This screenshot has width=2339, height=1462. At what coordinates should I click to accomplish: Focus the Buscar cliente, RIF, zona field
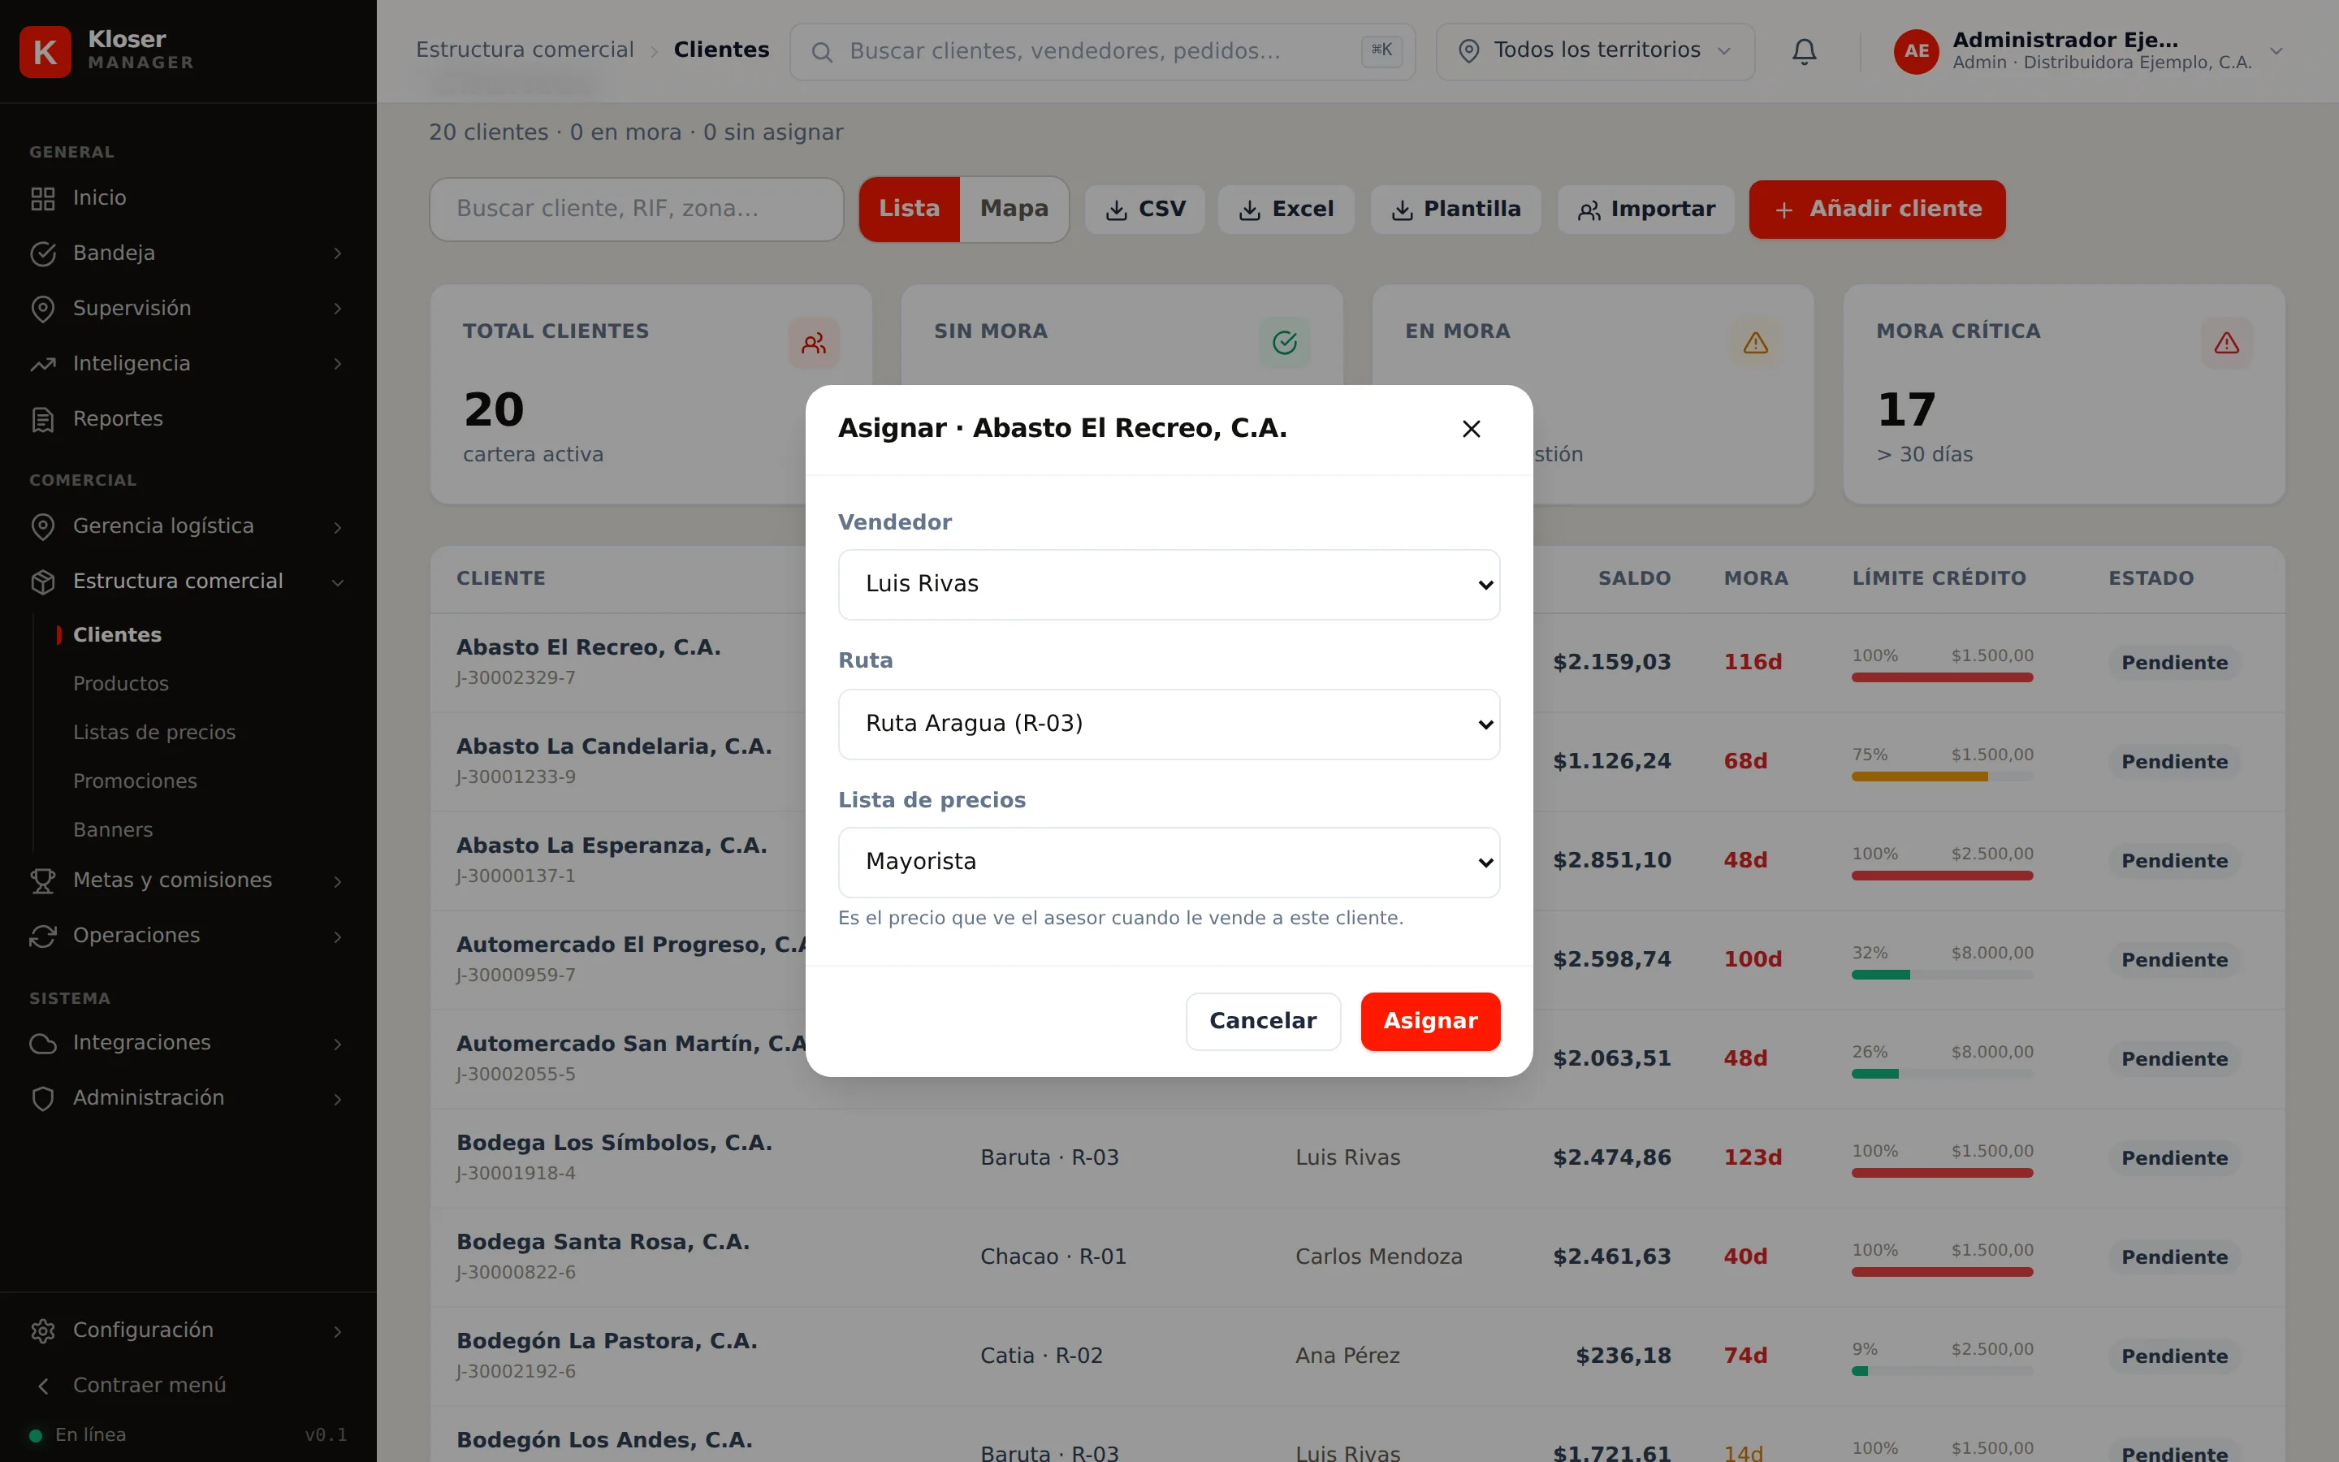point(636,209)
